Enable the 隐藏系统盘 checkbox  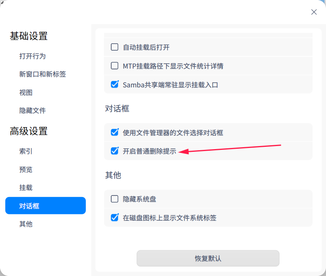pyautogui.click(x=114, y=199)
